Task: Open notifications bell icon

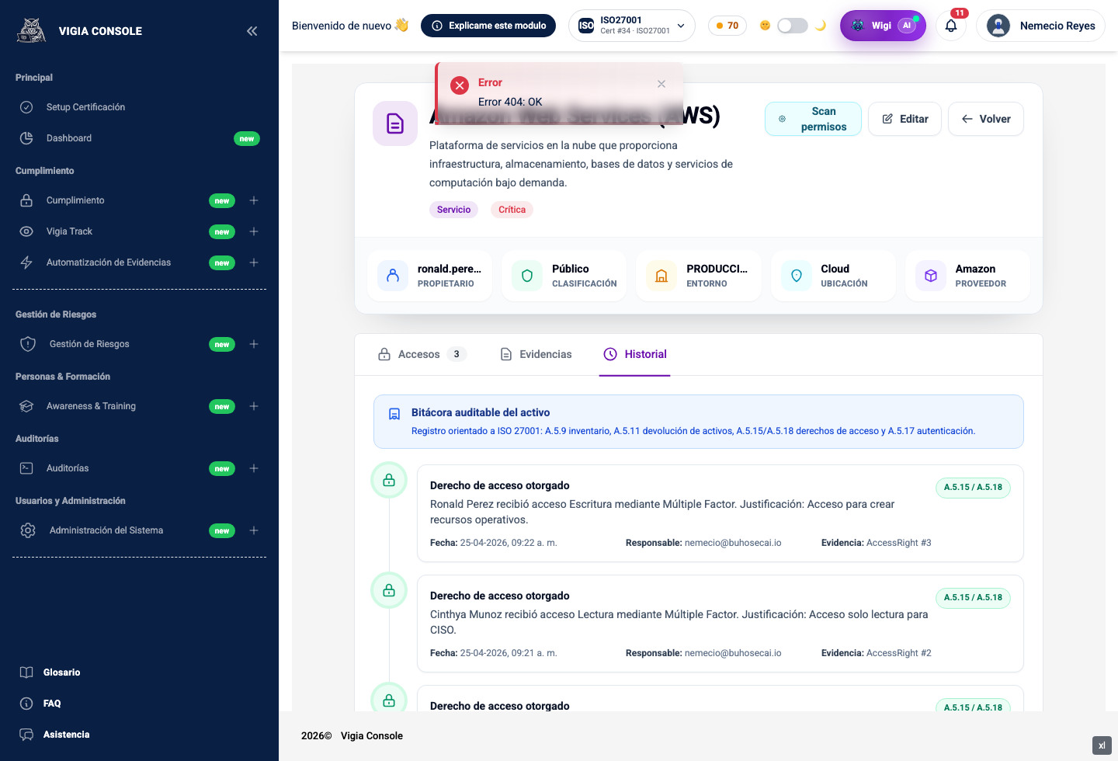Action: coord(951,26)
